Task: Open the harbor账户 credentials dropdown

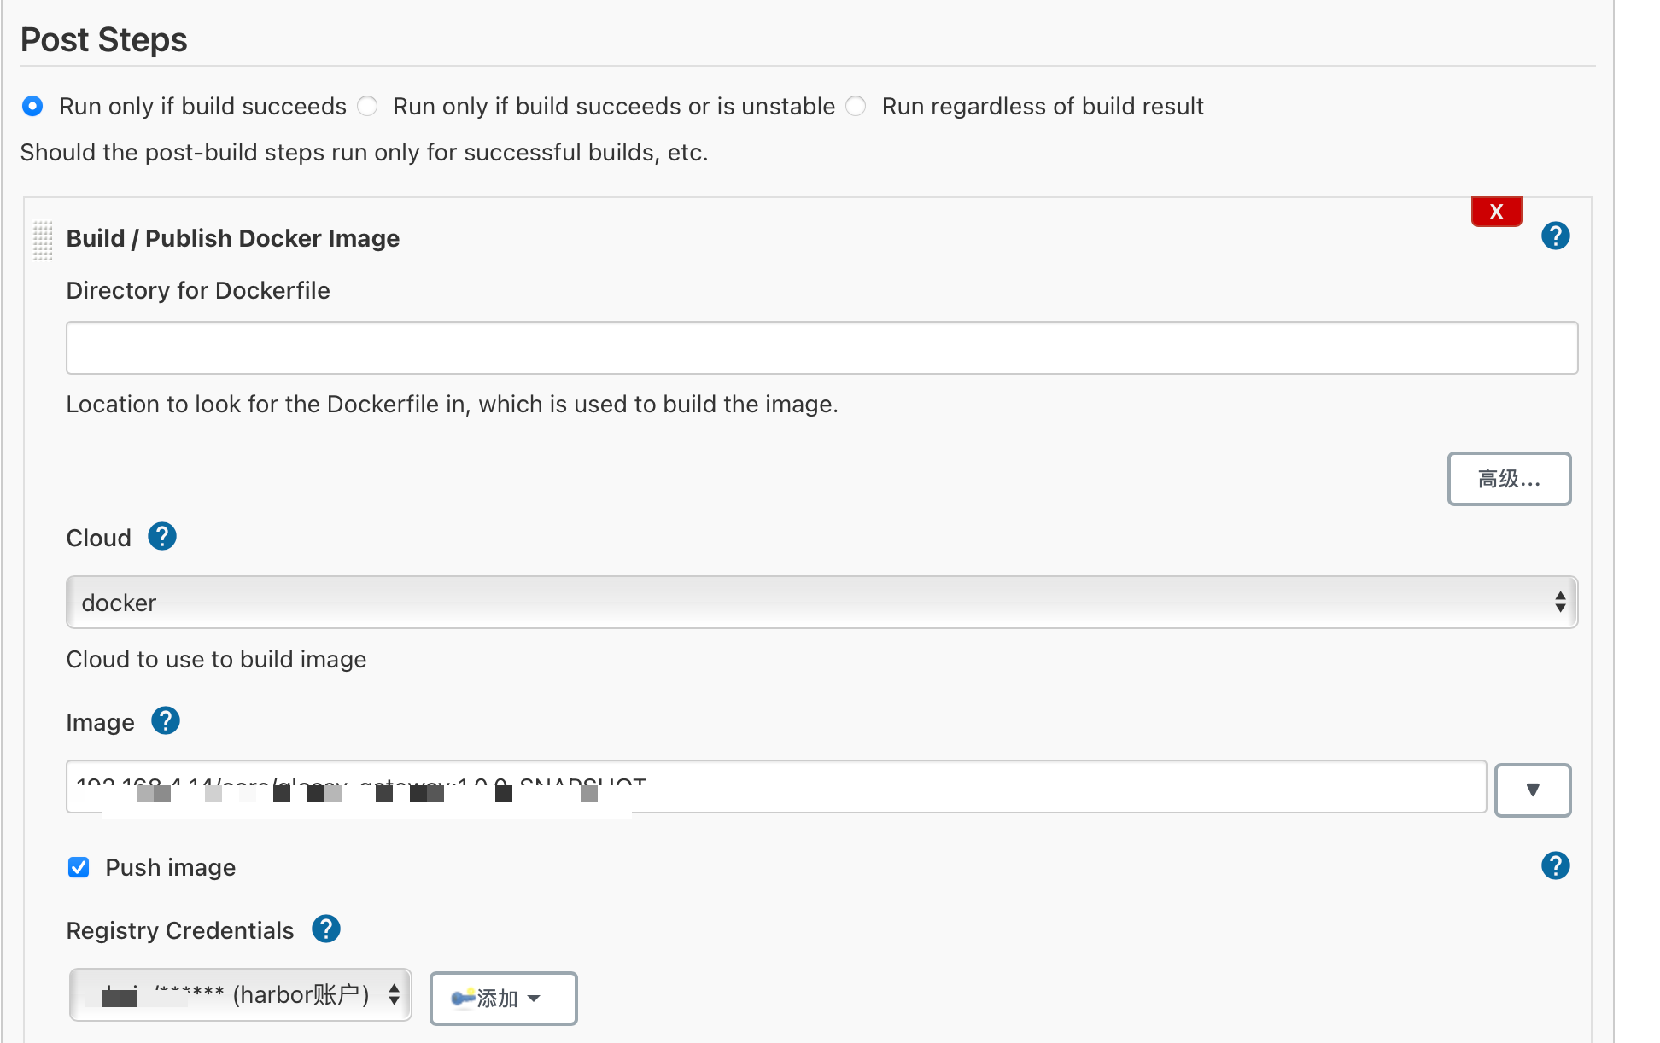Action: 241,995
